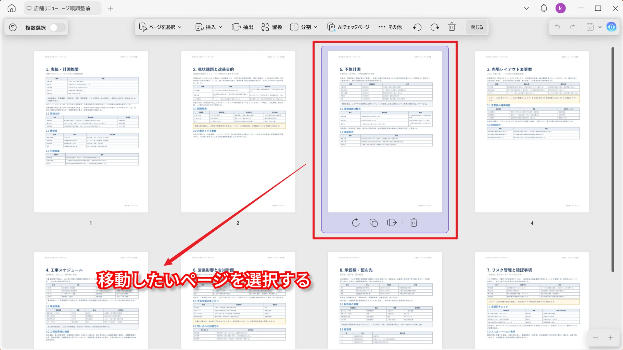Open the 挿入 dropdown menu
The image size is (623, 350).
(209, 27)
